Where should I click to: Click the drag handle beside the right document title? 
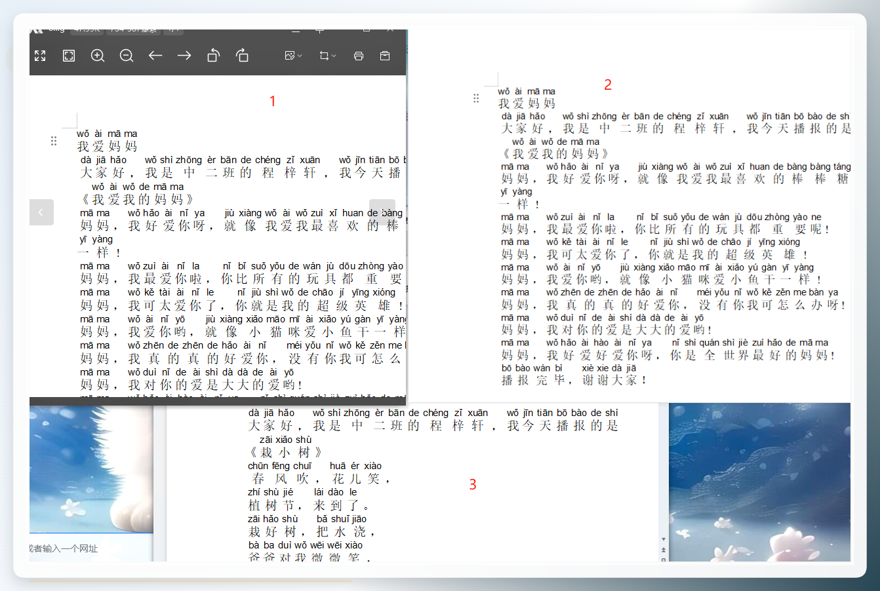click(x=476, y=98)
